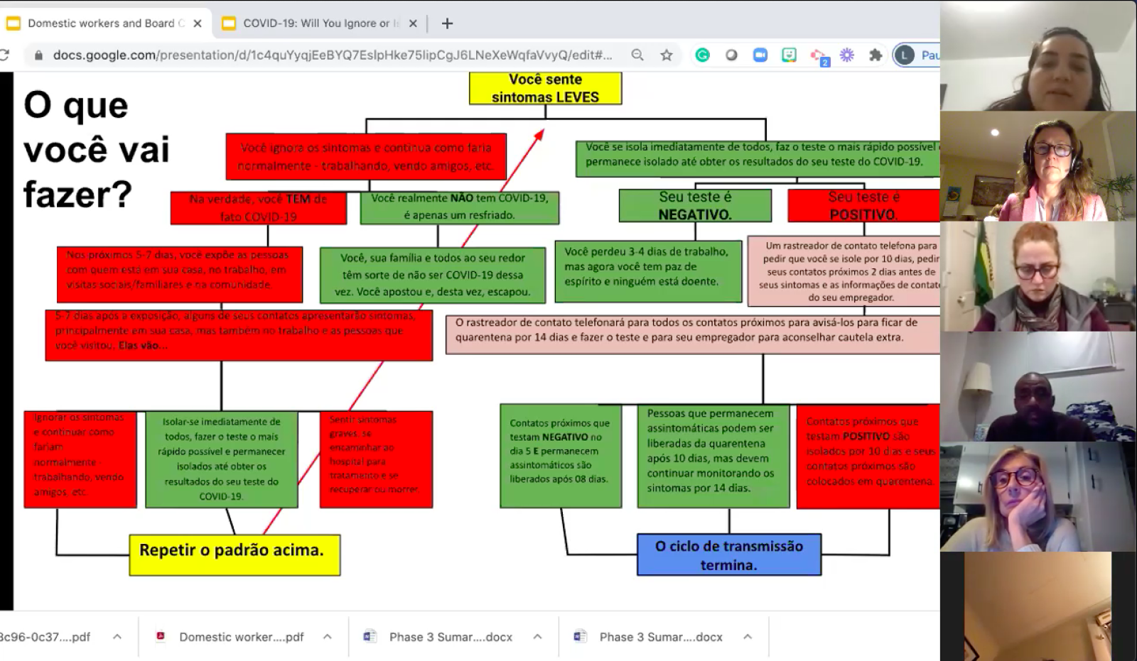The image size is (1137, 661).
Task: Click 'Ignorar os sintomas e continuar' red box
Action: (x=80, y=459)
